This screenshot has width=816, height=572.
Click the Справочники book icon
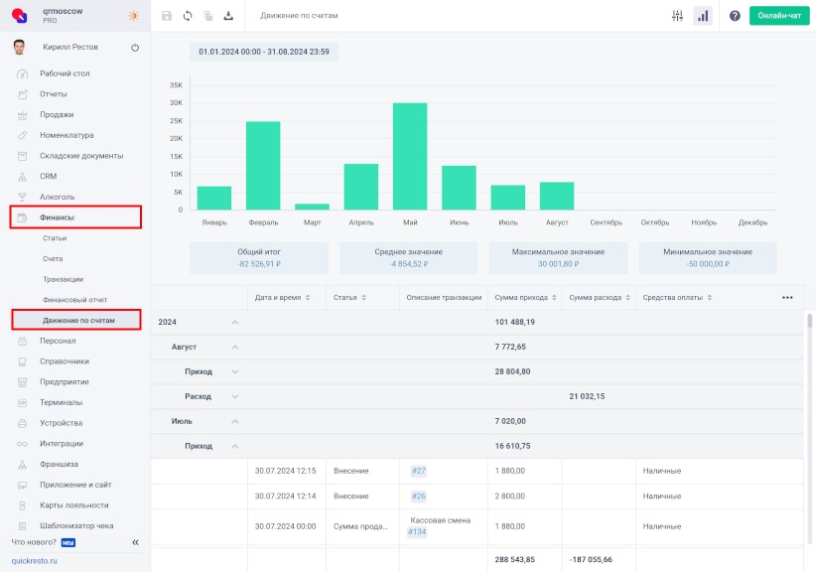point(22,361)
